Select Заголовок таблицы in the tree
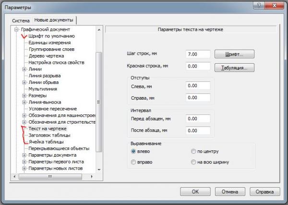 point(49,136)
